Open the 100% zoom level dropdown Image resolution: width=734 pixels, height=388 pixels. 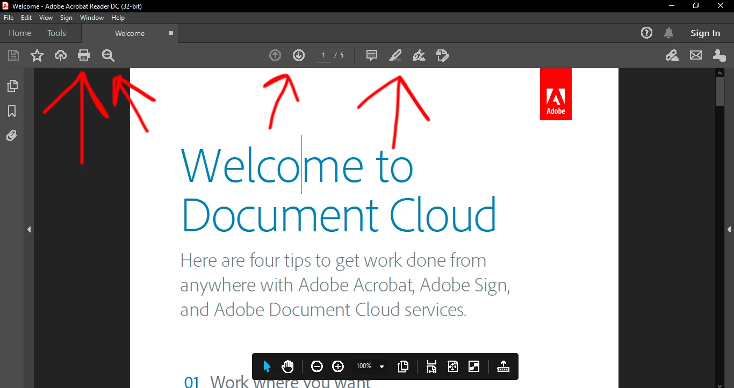point(370,367)
